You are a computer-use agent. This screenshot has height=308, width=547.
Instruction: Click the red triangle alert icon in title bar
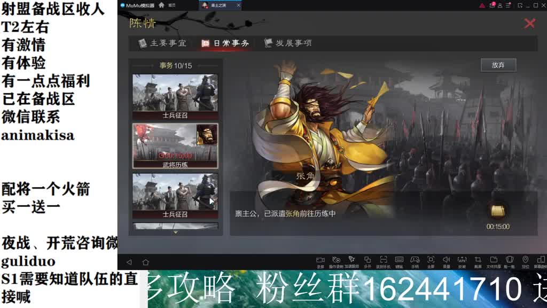click(x=482, y=5)
